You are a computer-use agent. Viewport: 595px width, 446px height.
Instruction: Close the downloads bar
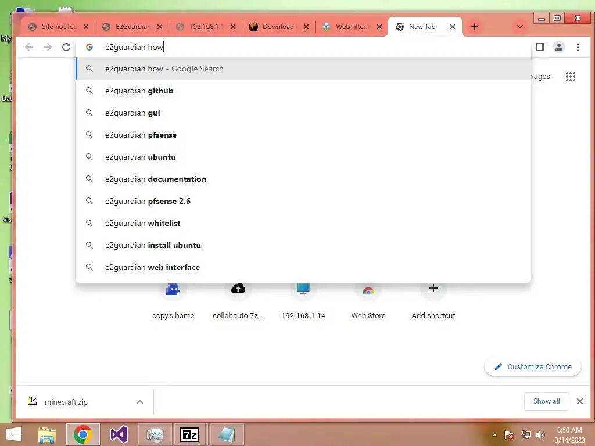point(579,401)
